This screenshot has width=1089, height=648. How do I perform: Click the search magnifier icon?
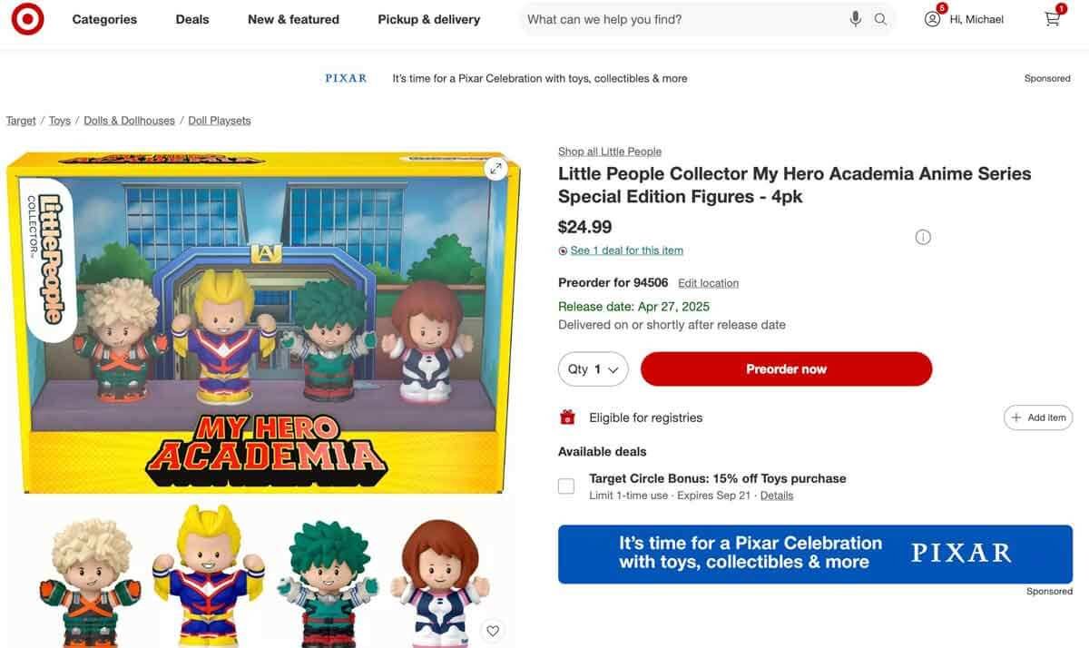[x=878, y=18]
